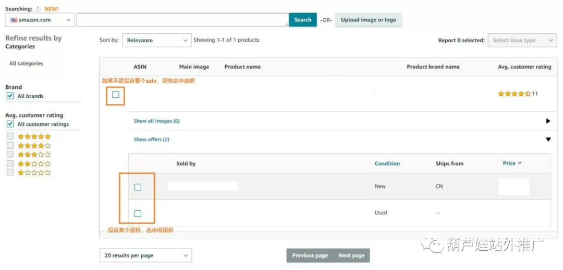Open the 20 results per page dropdown
Viewport: 563px width, 270px height.
coord(146,255)
